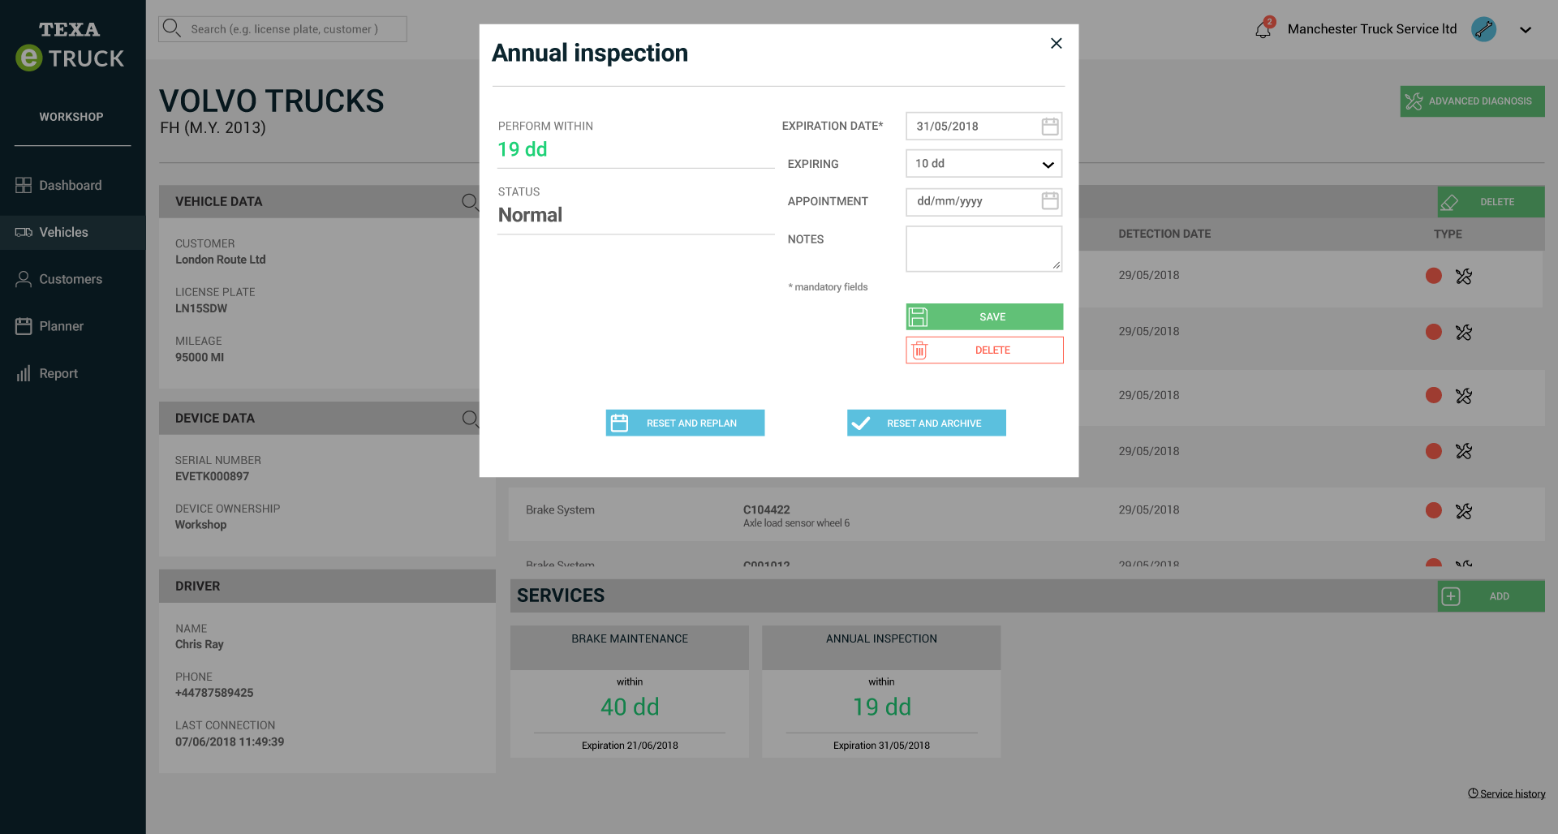1558x834 pixels.
Task: Click the Vehicles truck icon
Action: (x=24, y=233)
